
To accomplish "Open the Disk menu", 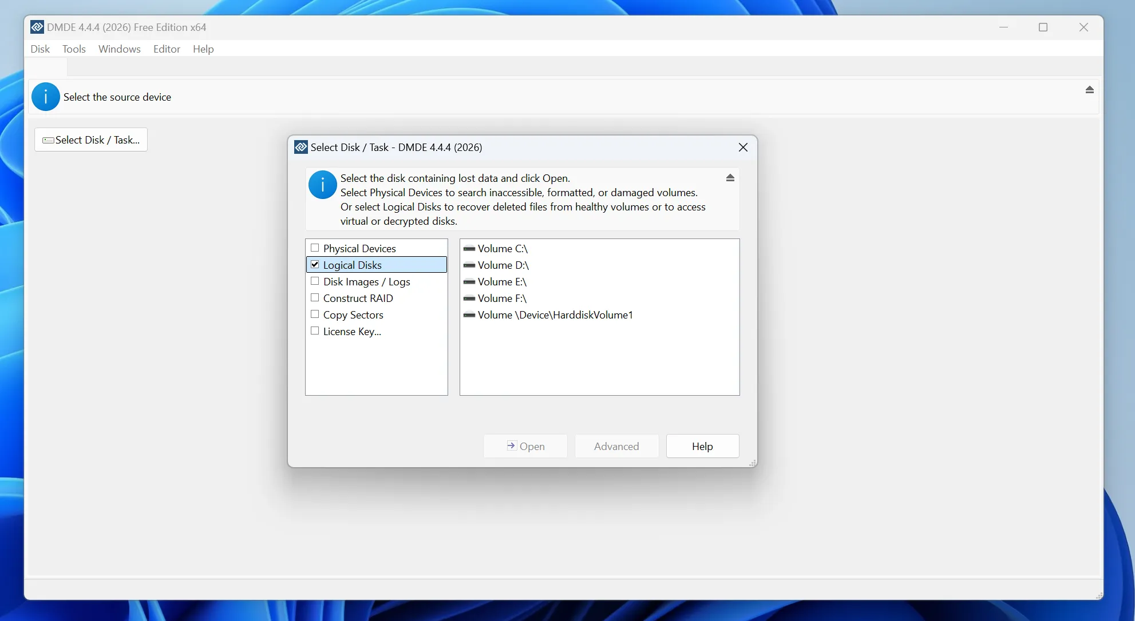I will (x=40, y=49).
